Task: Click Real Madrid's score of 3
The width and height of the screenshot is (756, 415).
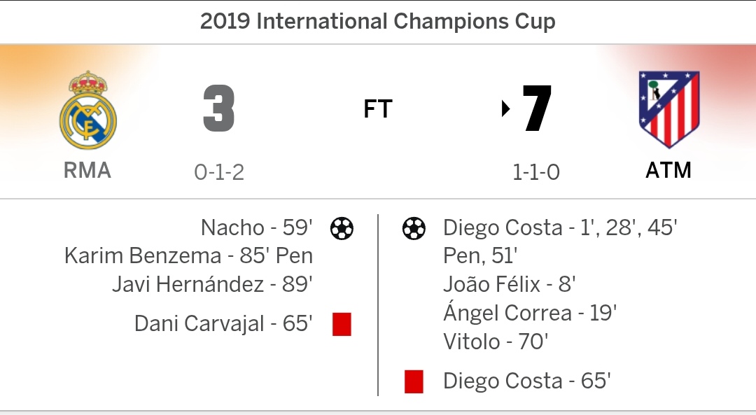Action: [x=219, y=109]
